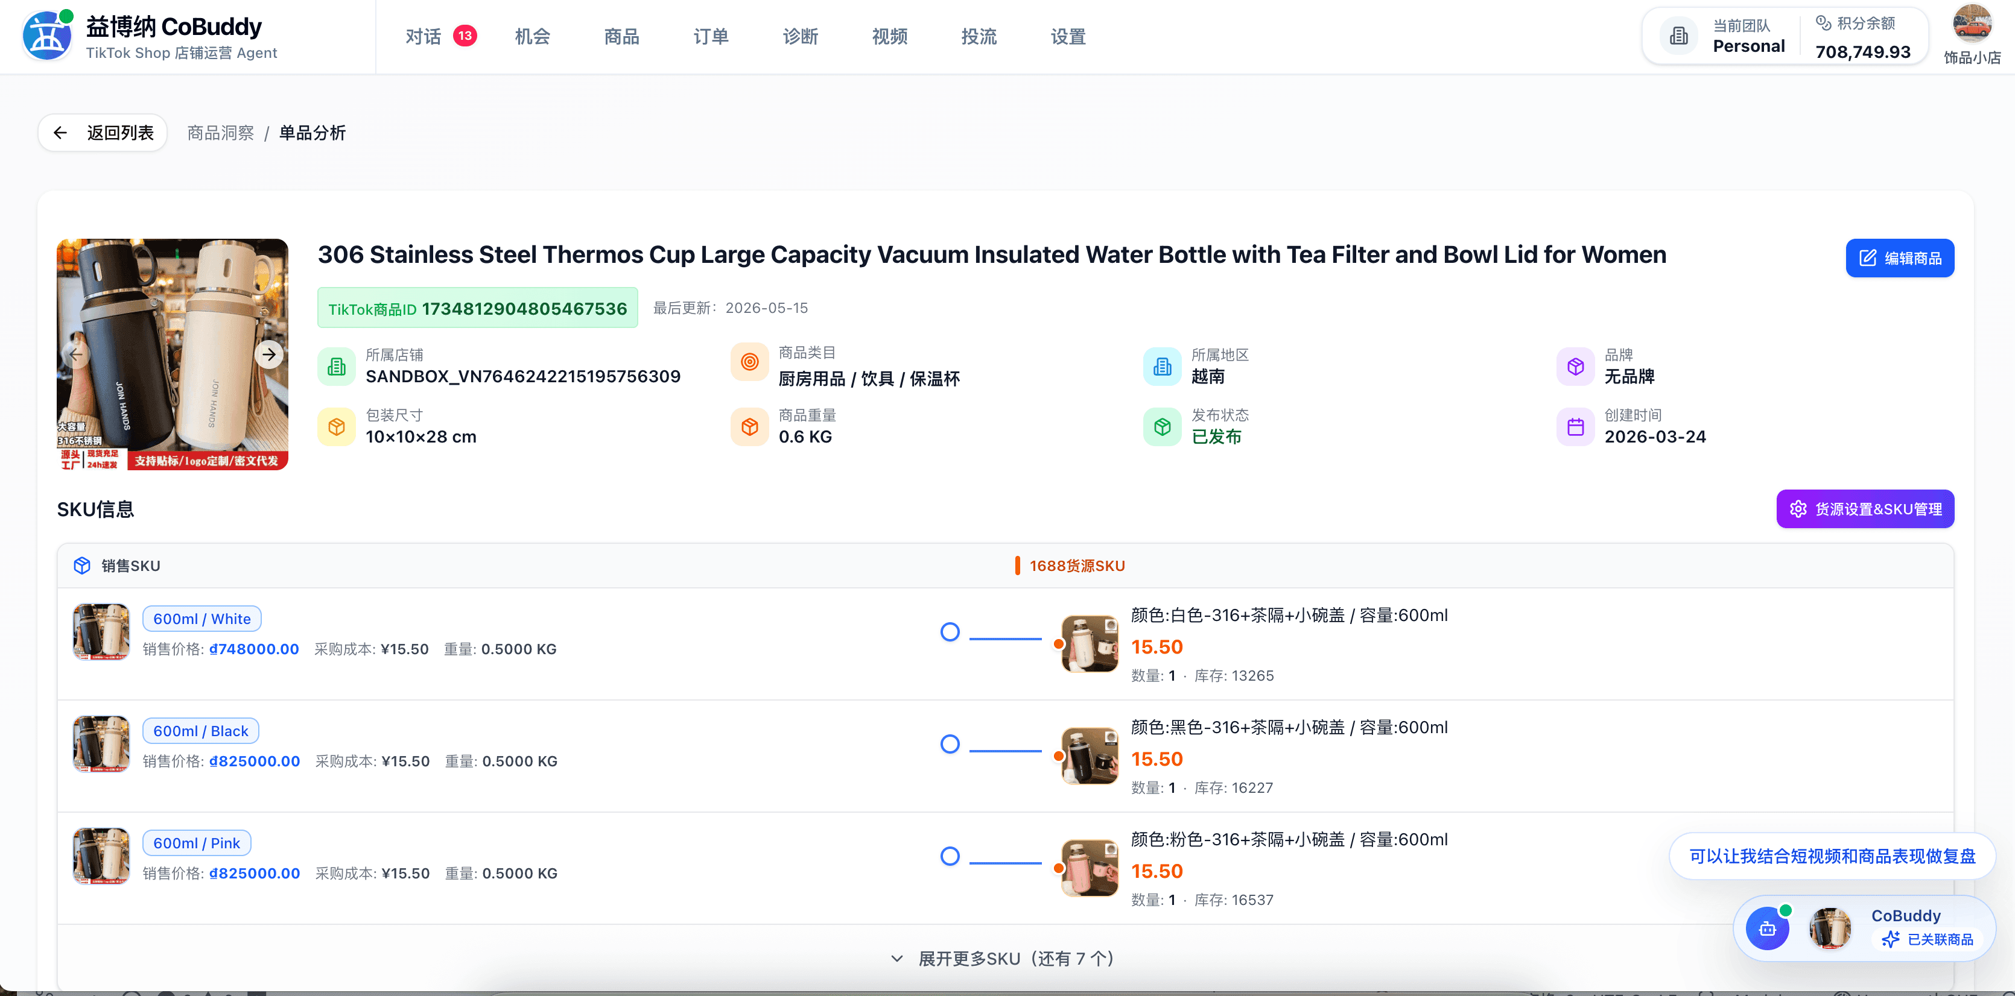
Task: Open the 对话 tab with 13 badge
Action: click(x=440, y=36)
